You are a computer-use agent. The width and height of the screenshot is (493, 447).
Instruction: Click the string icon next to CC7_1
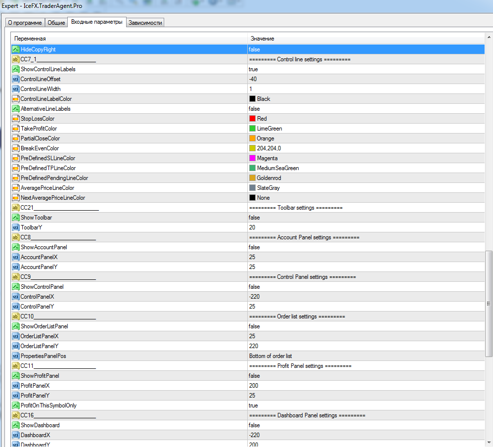pyautogui.click(x=15, y=59)
